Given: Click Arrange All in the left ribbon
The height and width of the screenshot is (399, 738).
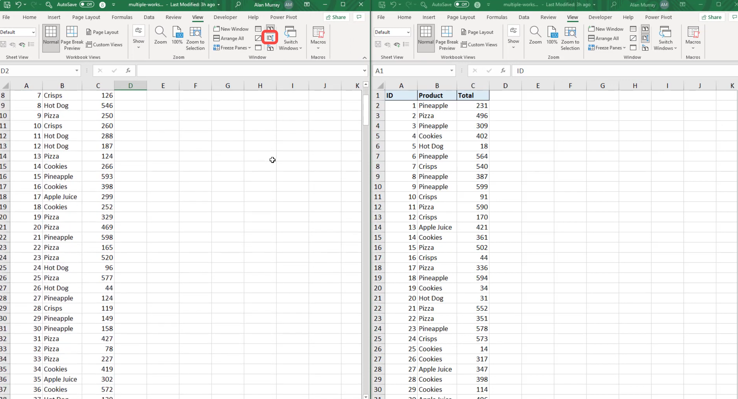Looking at the screenshot, I should (229, 38).
